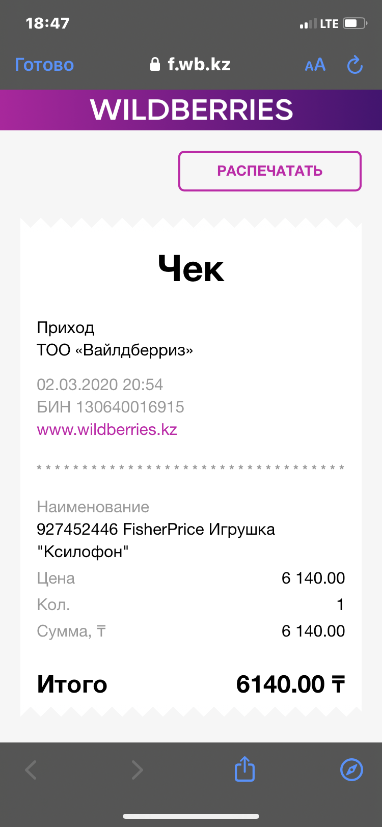Tap the Чек receipt heading
Image resolution: width=382 pixels, height=827 pixels.
[x=191, y=269]
